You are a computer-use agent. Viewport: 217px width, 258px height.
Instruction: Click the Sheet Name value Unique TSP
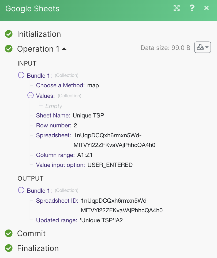tap(88, 116)
